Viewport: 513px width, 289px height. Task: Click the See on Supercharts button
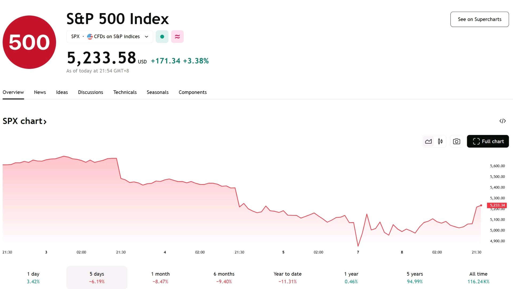(480, 19)
